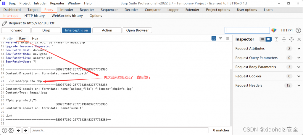Open the proxy Options sub-tab
The width and height of the screenshot is (303, 135).
click(x=96, y=16)
